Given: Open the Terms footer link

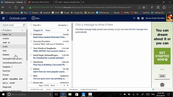Looking at the screenshot, I should coord(48,90).
